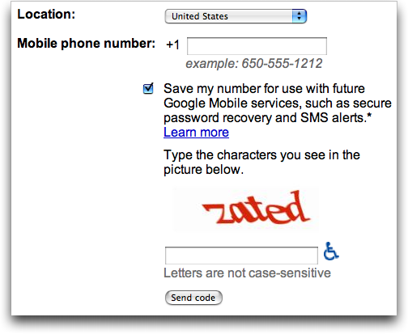Click the Google Mobile services text line

[x=278, y=104]
